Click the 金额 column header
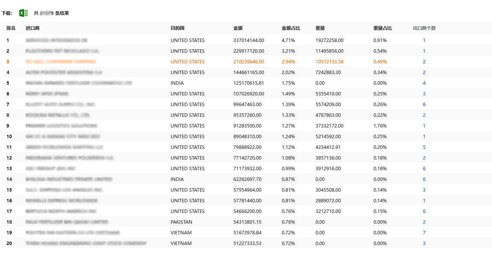 coord(238,28)
